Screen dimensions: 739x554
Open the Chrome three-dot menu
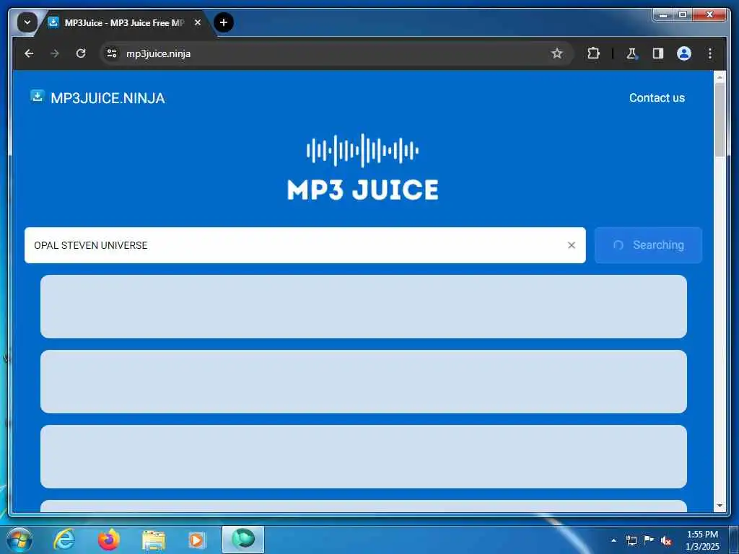[710, 53]
